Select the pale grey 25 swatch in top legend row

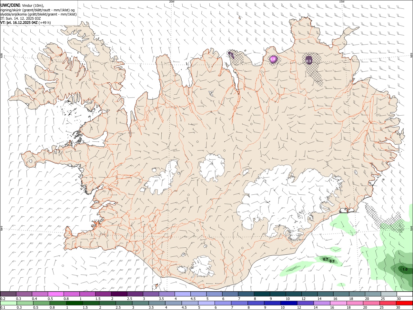(x=389, y=294)
